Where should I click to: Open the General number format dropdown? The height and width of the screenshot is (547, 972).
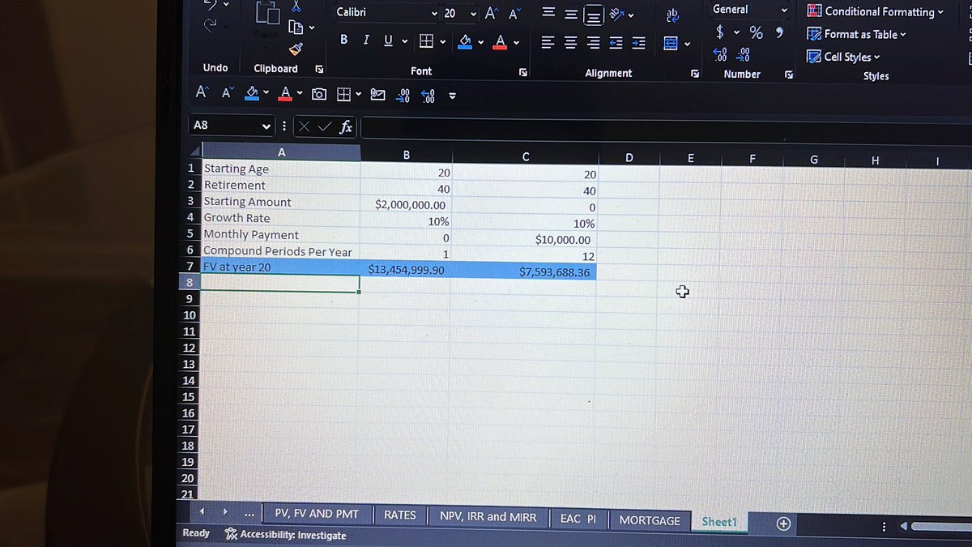coord(783,10)
